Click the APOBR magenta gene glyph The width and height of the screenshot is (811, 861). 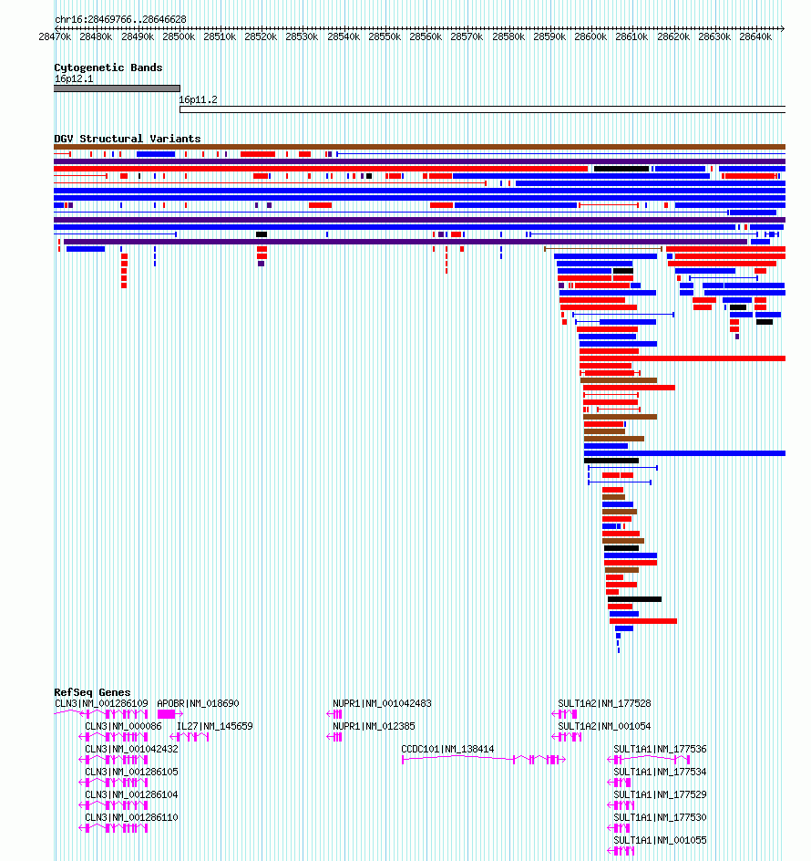click(x=170, y=714)
